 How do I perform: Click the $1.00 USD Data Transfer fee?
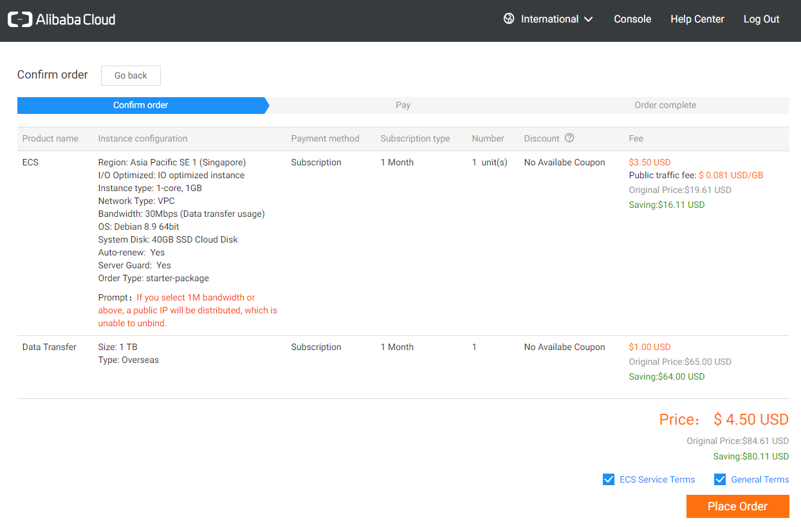pos(649,347)
